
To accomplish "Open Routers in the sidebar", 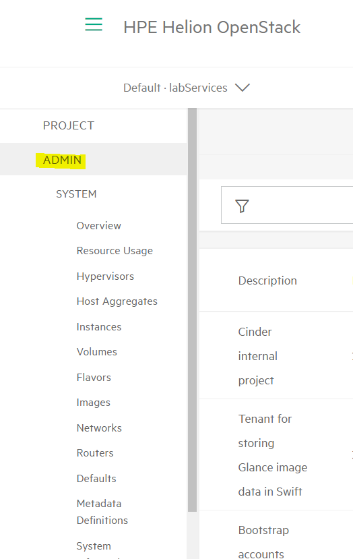I will point(95,452).
